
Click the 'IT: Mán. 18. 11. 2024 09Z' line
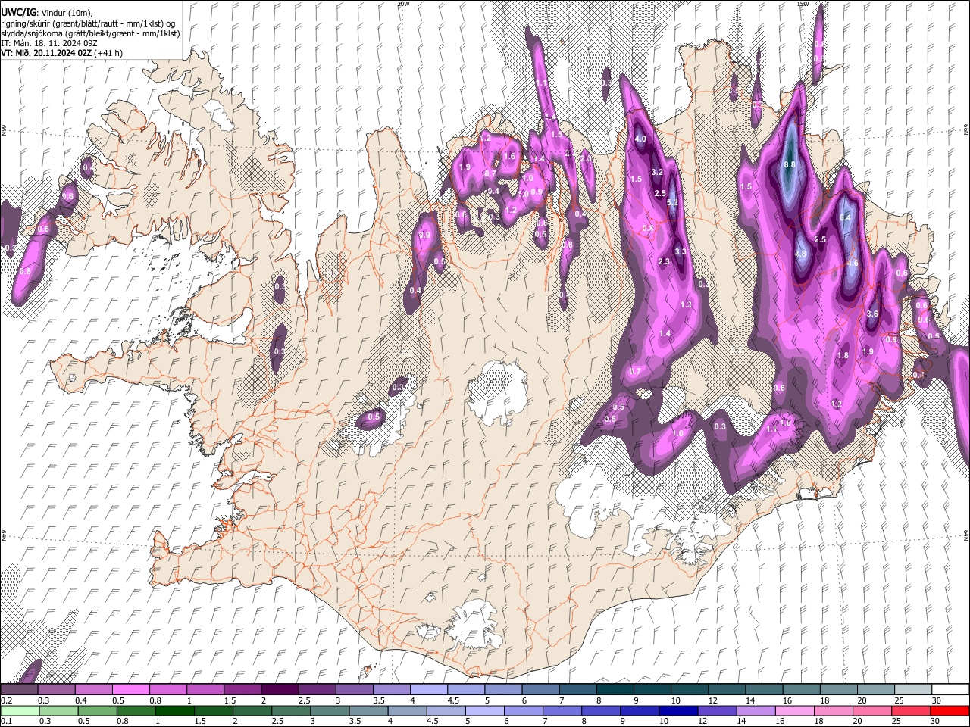point(49,43)
